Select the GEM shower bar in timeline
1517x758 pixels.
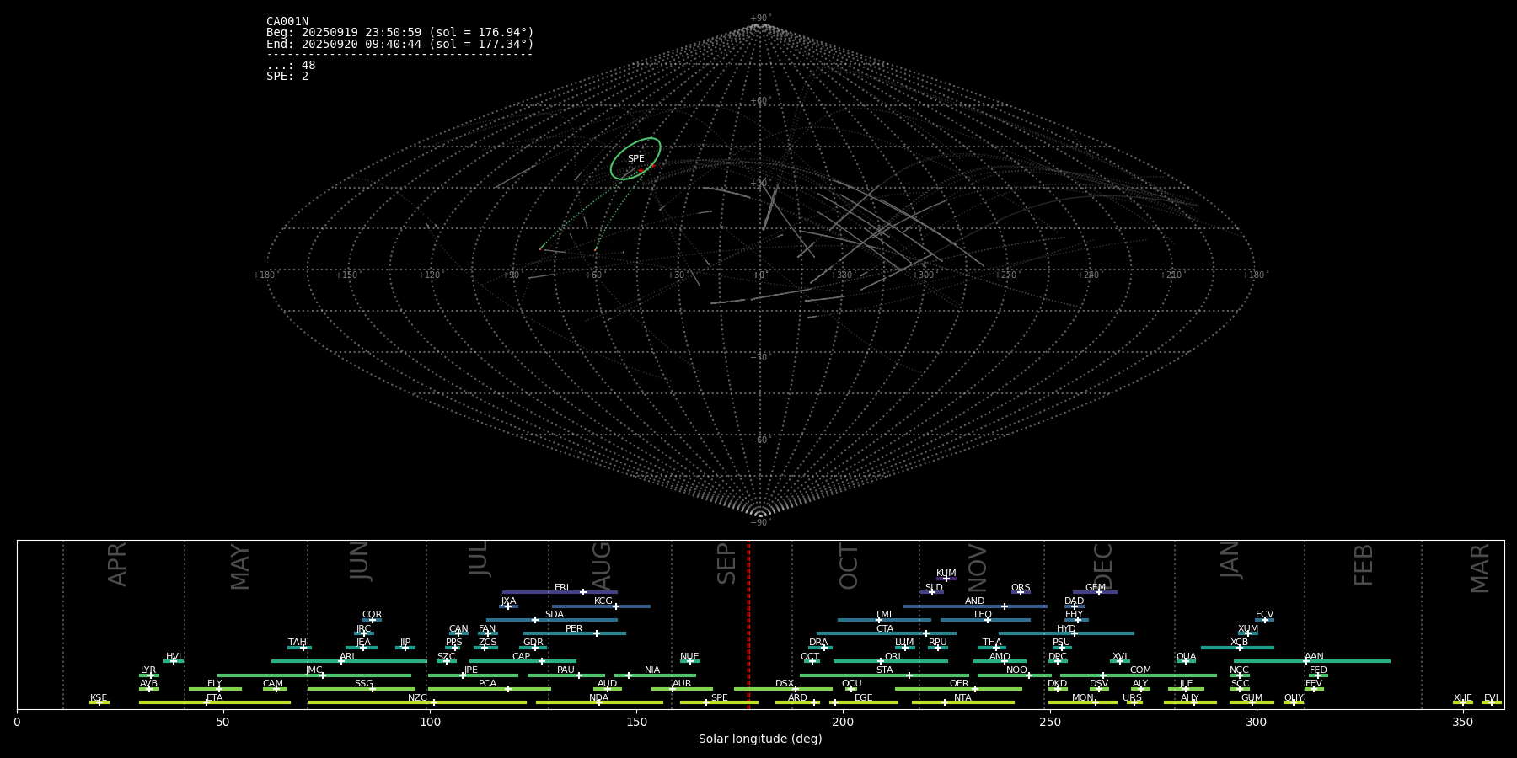click(1095, 592)
